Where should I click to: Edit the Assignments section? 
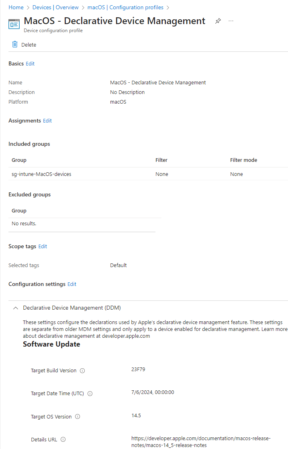click(47, 120)
